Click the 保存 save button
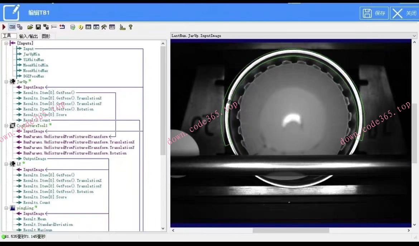Viewport: 419px width, 246px height. click(x=374, y=13)
